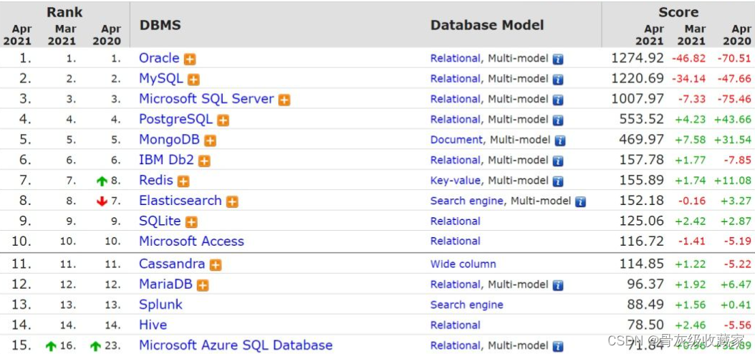This screenshot has height=354, width=755.
Task: Click the info icon in Microsoft SQL Server row
Action: click(x=558, y=100)
